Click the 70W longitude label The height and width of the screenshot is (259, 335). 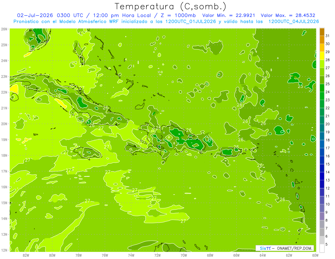coord(184,255)
